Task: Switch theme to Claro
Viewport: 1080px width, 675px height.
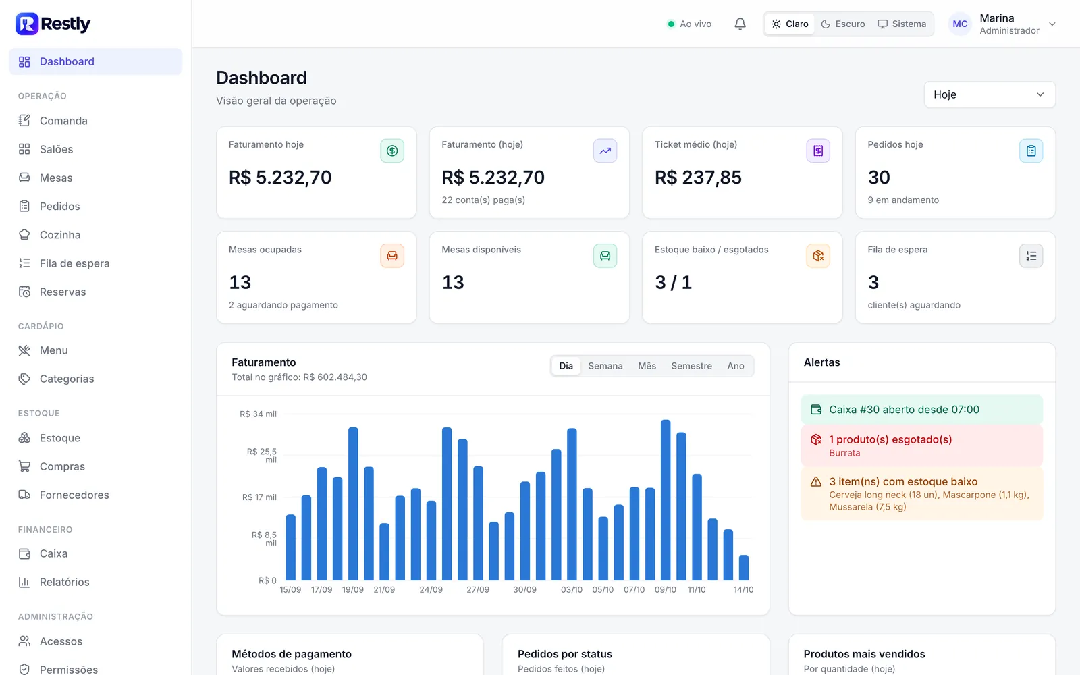Action: click(x=790, y=24)
